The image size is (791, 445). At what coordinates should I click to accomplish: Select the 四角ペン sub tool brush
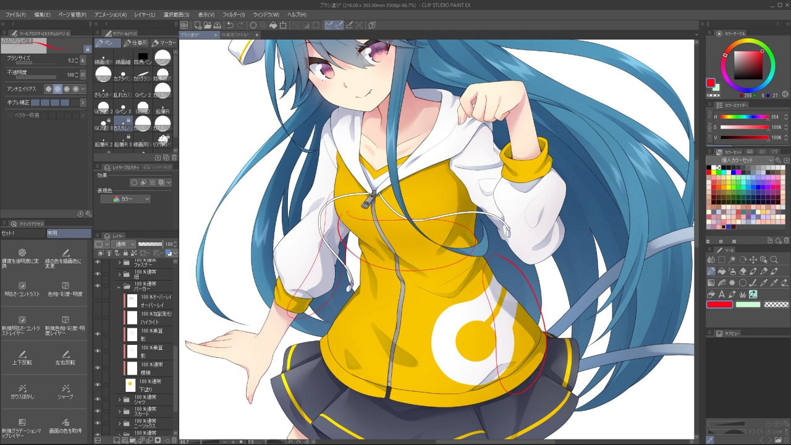142,57
